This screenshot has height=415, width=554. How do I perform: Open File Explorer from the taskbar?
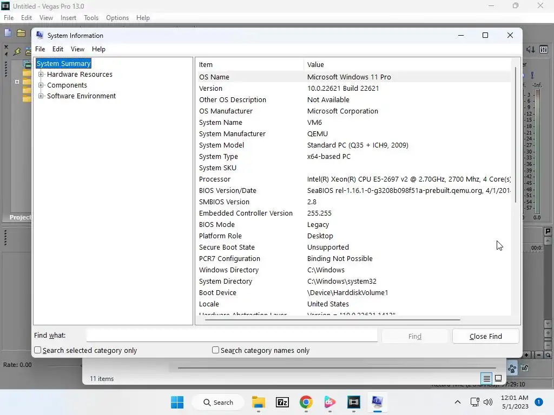pyautogui.click(x=258, y=402)
